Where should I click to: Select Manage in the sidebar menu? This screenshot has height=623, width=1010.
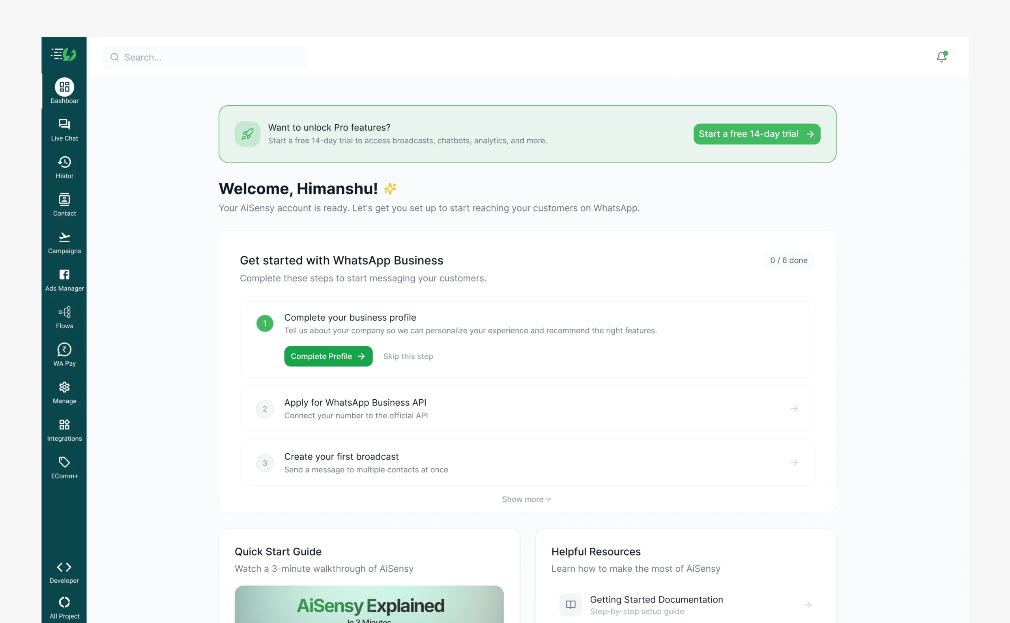click(64, 392)
